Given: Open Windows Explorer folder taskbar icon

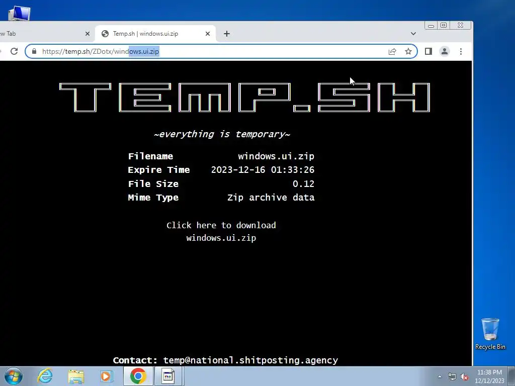Looking at the screenshot, I should click(76, 376).
